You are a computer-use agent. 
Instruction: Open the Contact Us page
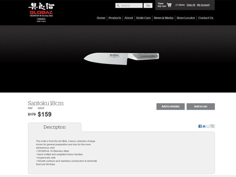pos(206,18)
